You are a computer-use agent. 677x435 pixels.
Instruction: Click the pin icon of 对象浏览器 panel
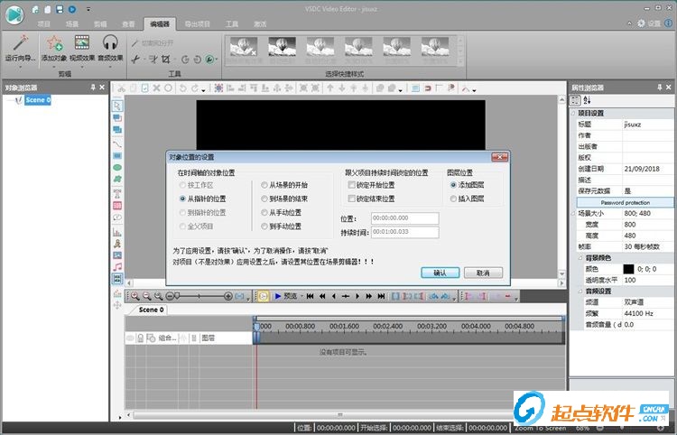coord(93,88)
